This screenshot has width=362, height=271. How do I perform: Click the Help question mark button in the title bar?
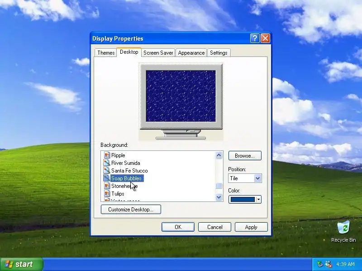255,38
